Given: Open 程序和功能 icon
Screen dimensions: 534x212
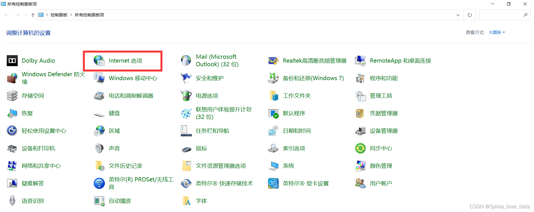Looking at the screenshot, I should pos(360,78).
